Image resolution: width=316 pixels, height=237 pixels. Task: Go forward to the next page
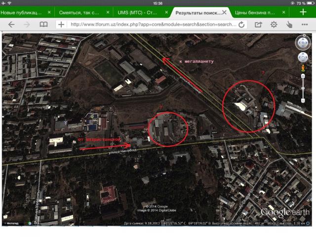27,24
